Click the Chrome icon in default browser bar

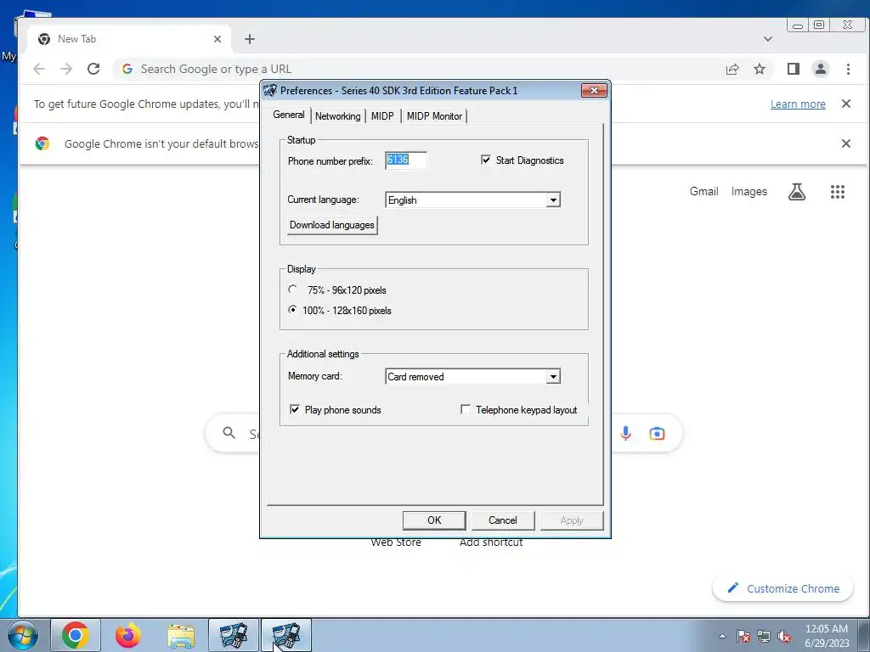click(42, 143)
